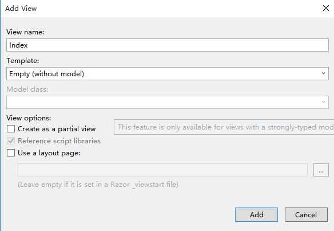Open the Template combo box showing Empty
The height and width of the screenshot is (231, 334).
click(x=168, y=73)
